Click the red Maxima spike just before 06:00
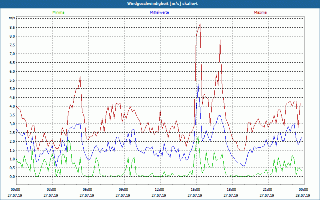Screen dimensions: 320x200 pyautogui.click(x=80, y=77)
